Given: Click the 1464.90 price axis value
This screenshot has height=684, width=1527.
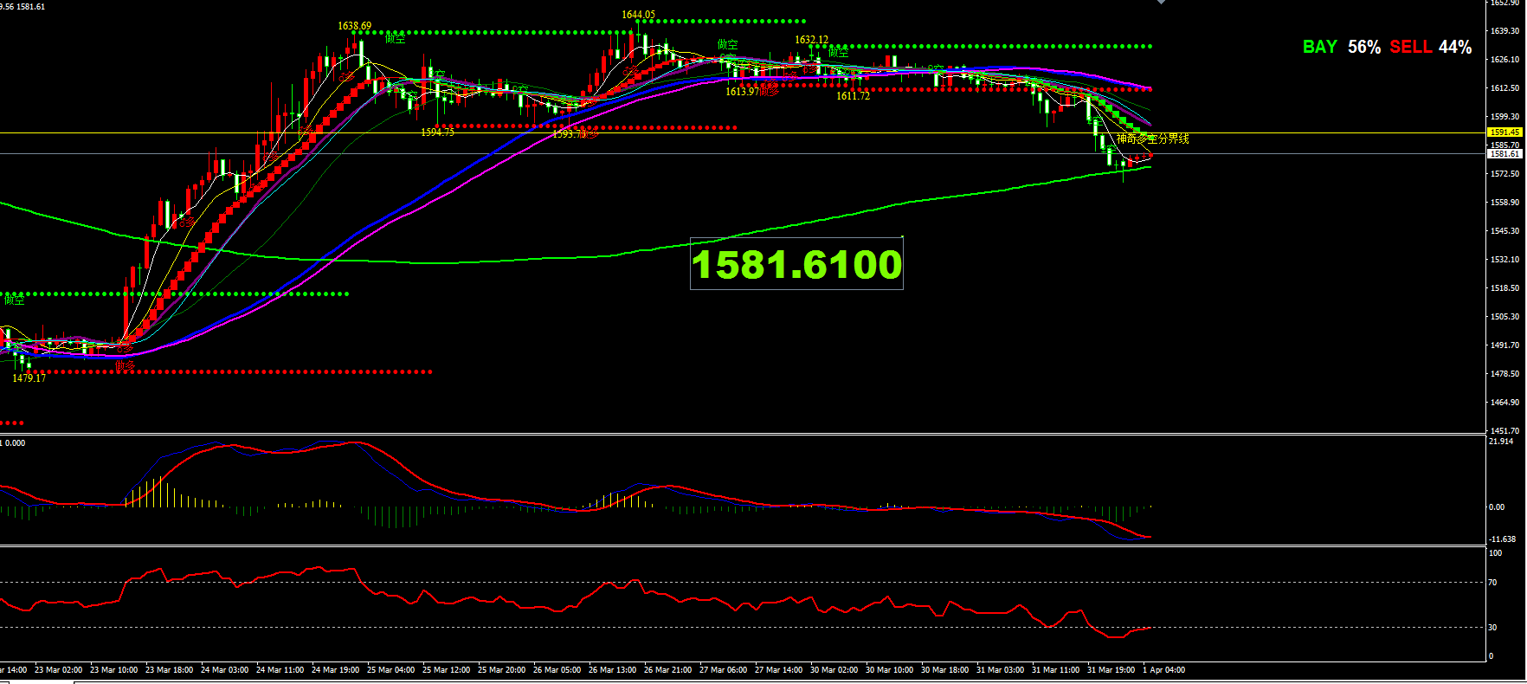Looking at the screenshot, I should (x=1504, y=403).
